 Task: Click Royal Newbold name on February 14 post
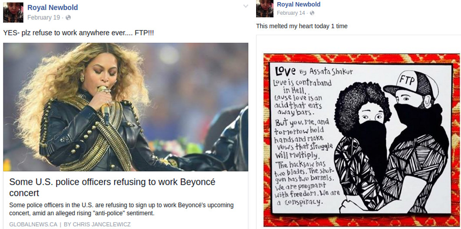298,4
